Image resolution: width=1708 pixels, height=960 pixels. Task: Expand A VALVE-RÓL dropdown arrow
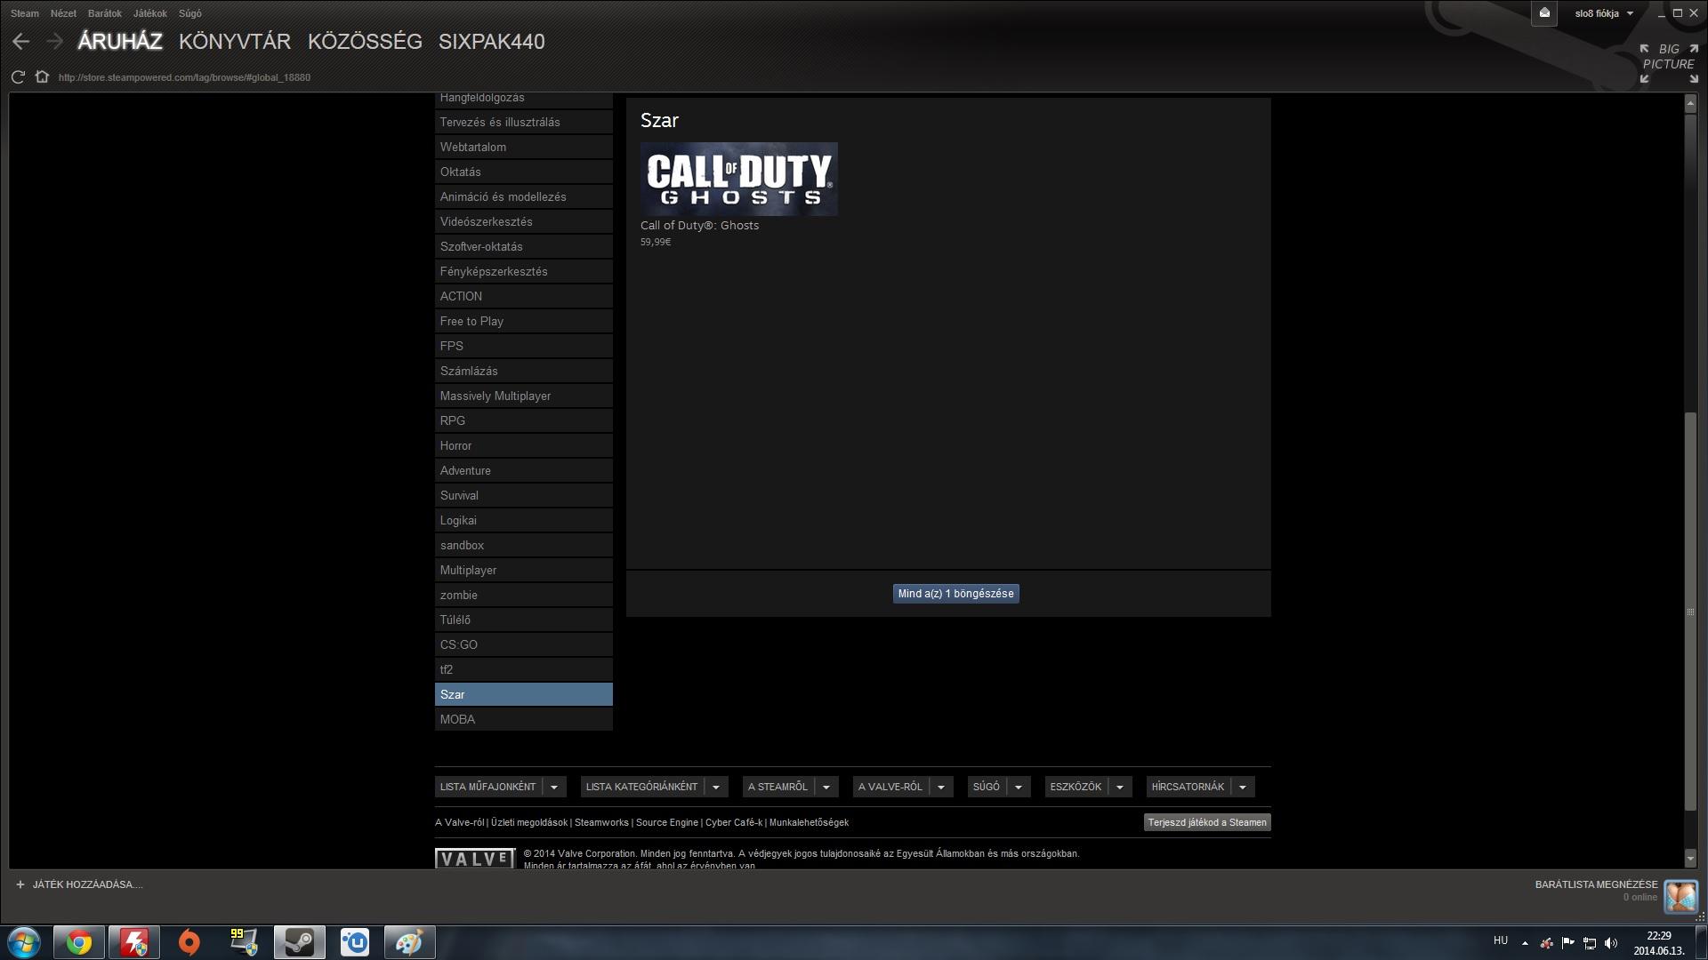pos(941,787)
